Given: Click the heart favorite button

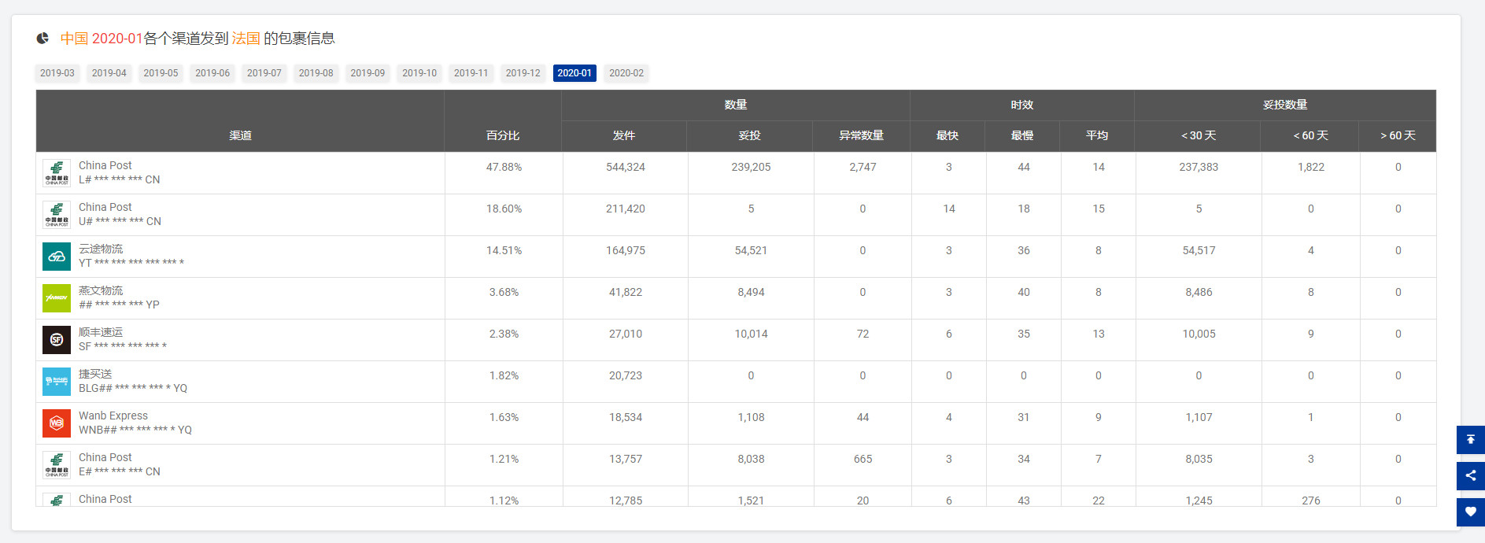Looking at the screenshot, I should [x=1471, y=512].
